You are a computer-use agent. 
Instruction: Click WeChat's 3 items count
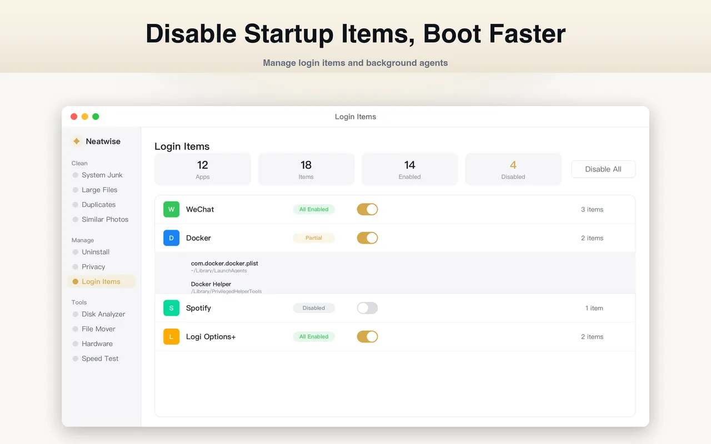click(x=592, y=209)
